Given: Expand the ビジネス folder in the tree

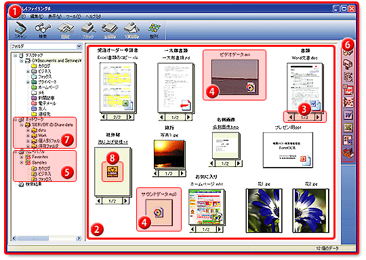Looking at the screenshot, I should click(28, 71).
